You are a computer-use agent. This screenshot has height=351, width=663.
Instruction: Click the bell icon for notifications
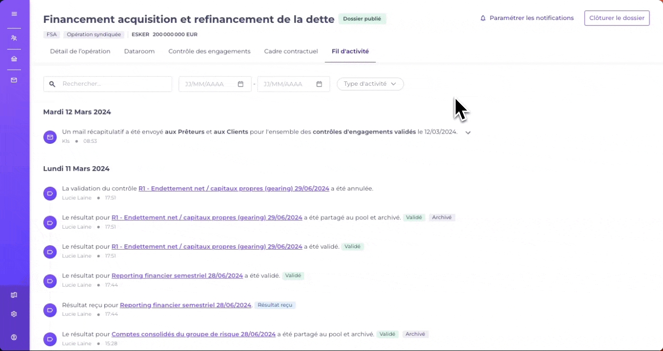[x=483, y=18]
